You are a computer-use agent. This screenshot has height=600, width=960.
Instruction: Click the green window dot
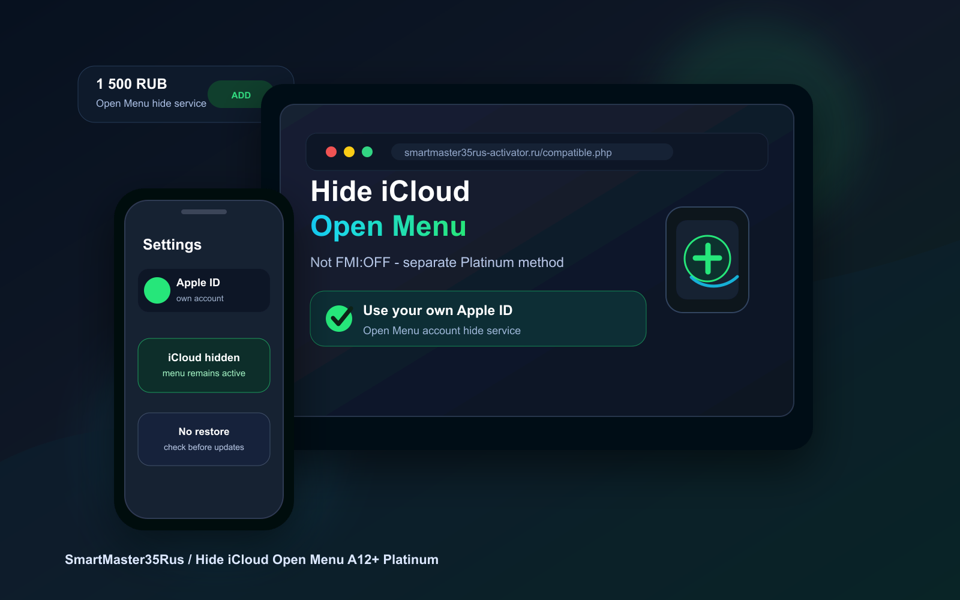367,152
